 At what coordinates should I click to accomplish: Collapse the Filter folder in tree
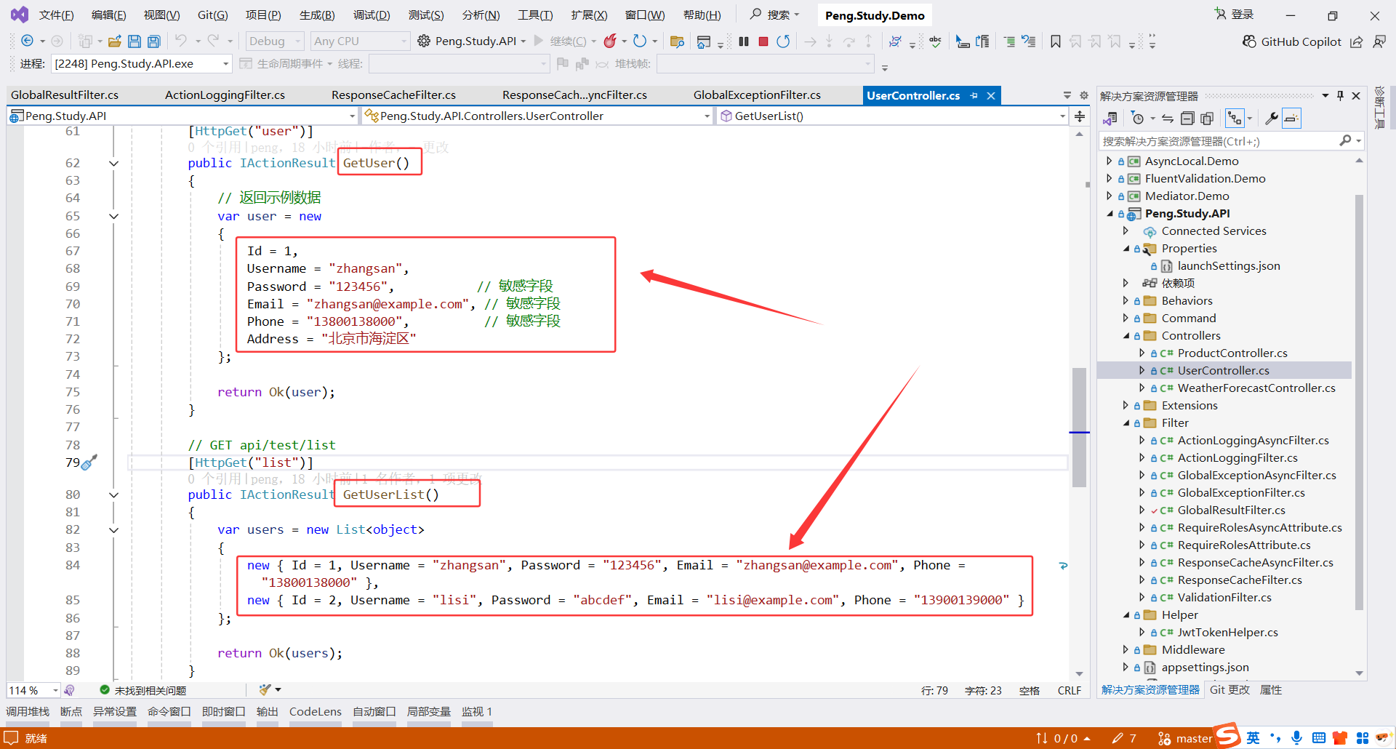coord(1126,423)
